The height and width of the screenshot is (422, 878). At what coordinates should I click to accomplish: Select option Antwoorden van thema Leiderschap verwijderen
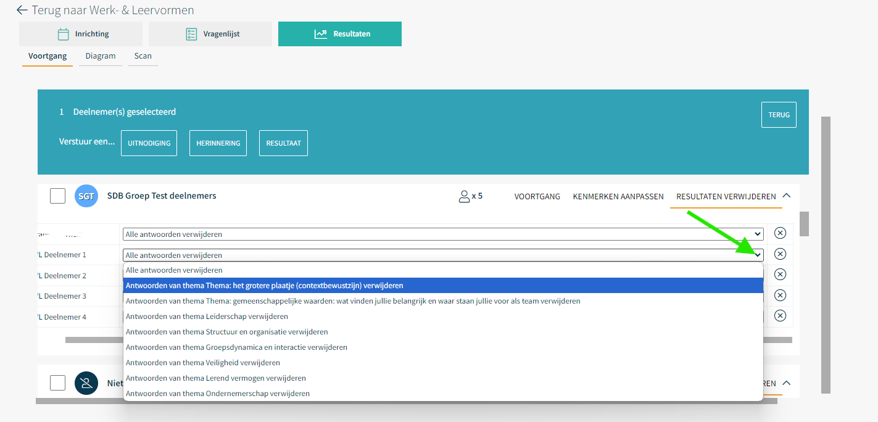[x=207, y=316]
